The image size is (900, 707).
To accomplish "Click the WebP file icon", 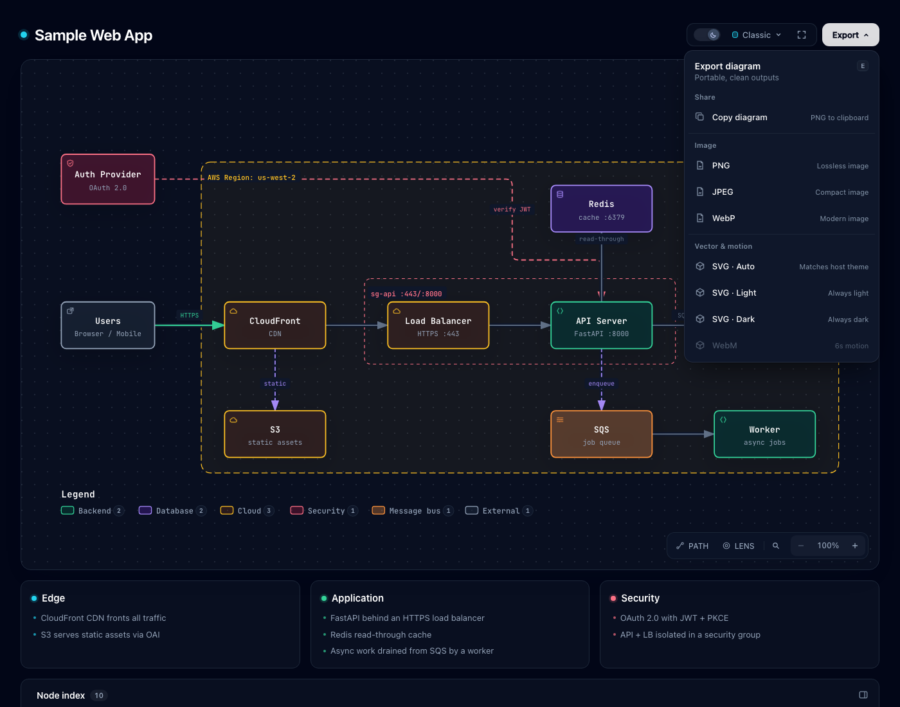I will coord(700,219).
